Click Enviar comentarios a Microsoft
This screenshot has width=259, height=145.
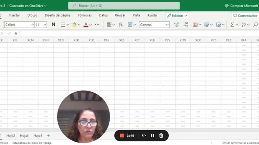click(x=240, y=143)
